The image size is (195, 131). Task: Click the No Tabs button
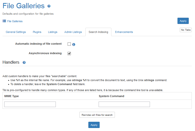(186, 30)
